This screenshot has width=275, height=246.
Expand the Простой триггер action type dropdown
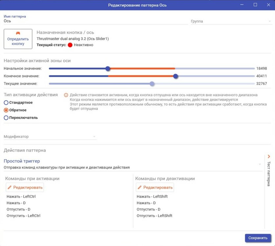point(260,164)
